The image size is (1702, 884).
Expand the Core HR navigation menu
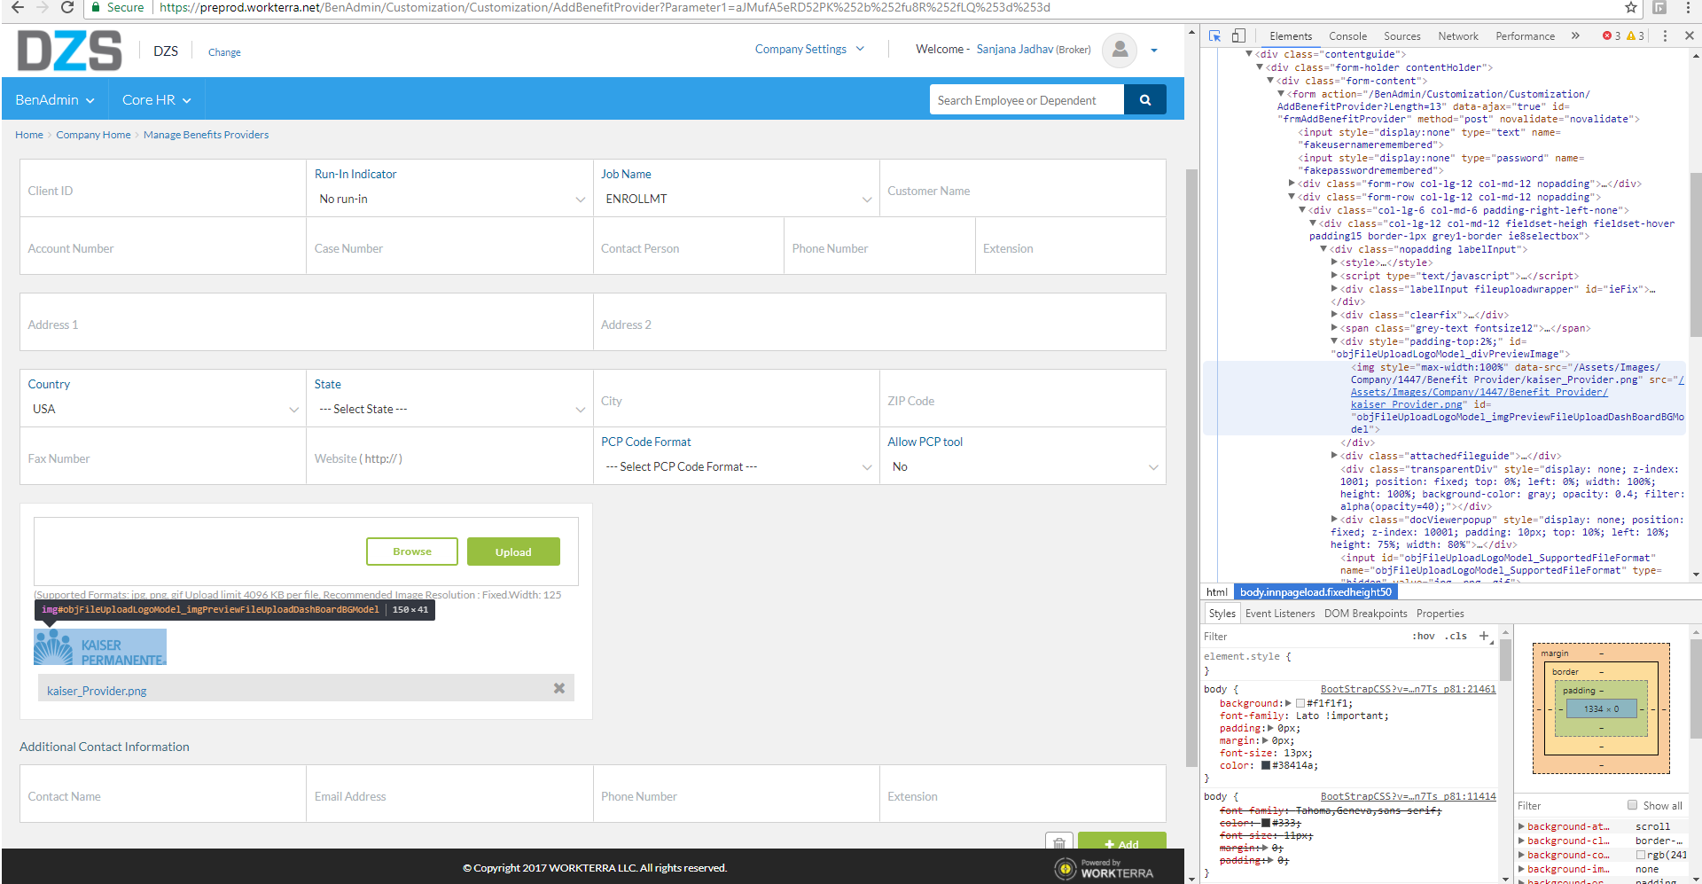click(157, 99)
